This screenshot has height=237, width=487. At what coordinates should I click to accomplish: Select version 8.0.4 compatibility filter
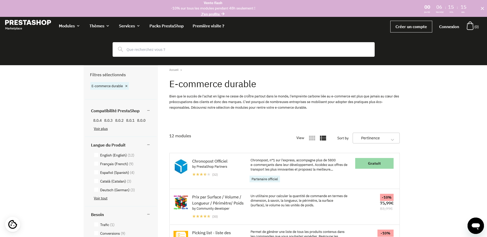[x=97, y=120]
